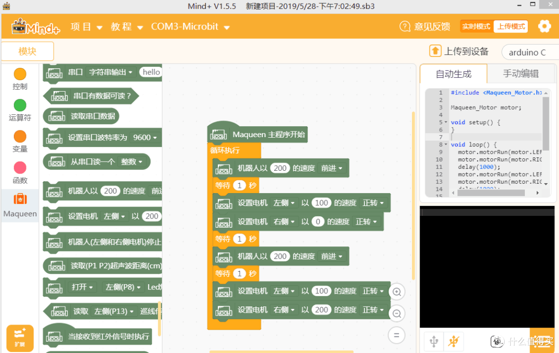559x353 pixels.
Task: Open the 左侧(P13) line sensor dropdown
Action: tap(114, 311)
